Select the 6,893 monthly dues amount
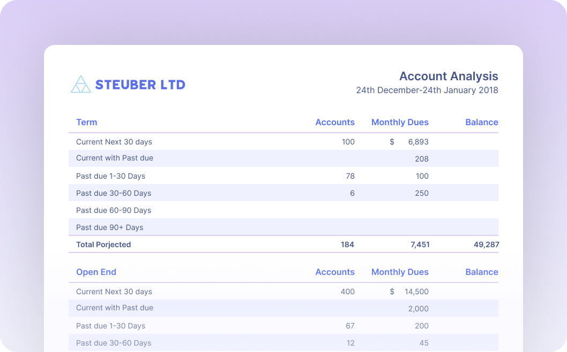This screenshot has width=567, height=352. (418, 142)
